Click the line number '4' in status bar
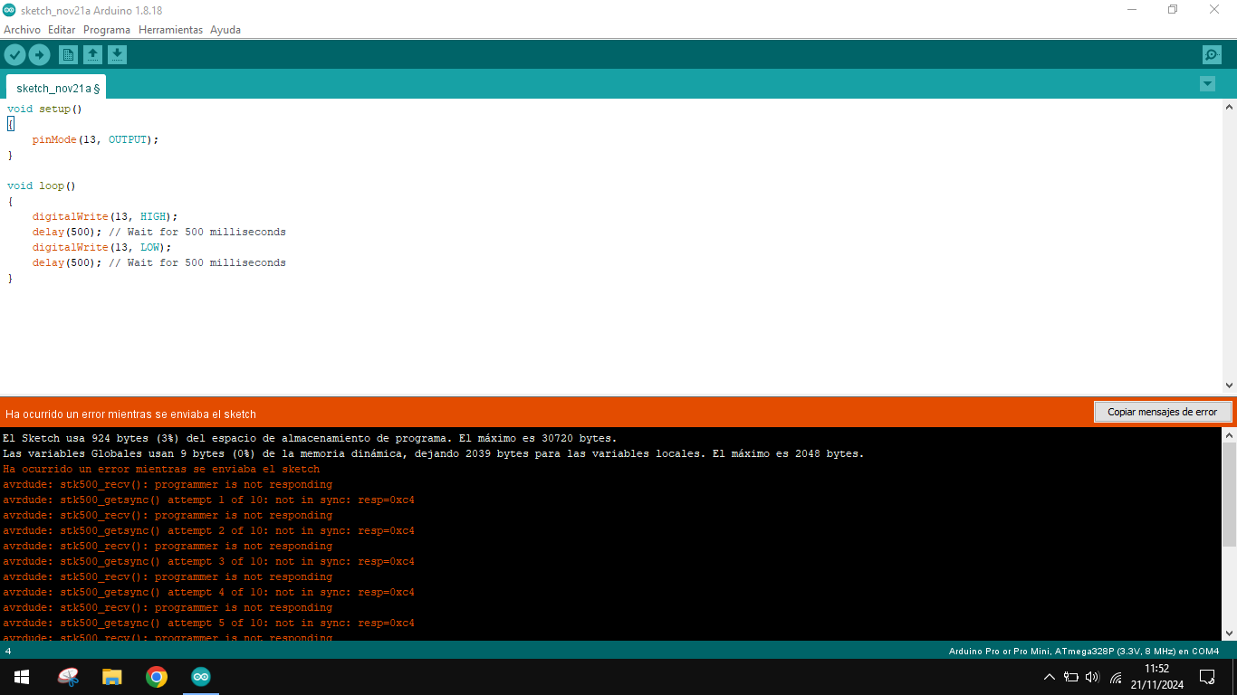Viewport: 1237px width, 695px height. [x=8, y=651]
